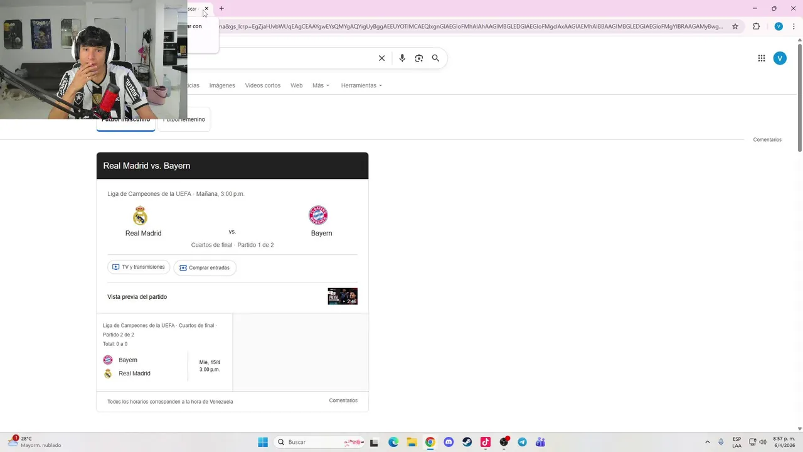Open Telegram from taskbar
Image resolution: width=803 pixels, height=452 pixels.
[522, 442]
